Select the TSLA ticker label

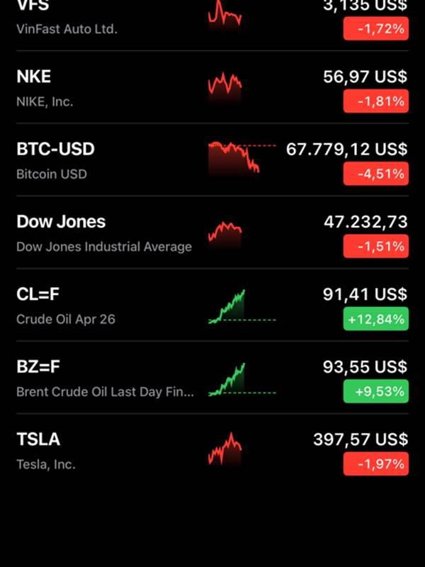tap(38, 439)
